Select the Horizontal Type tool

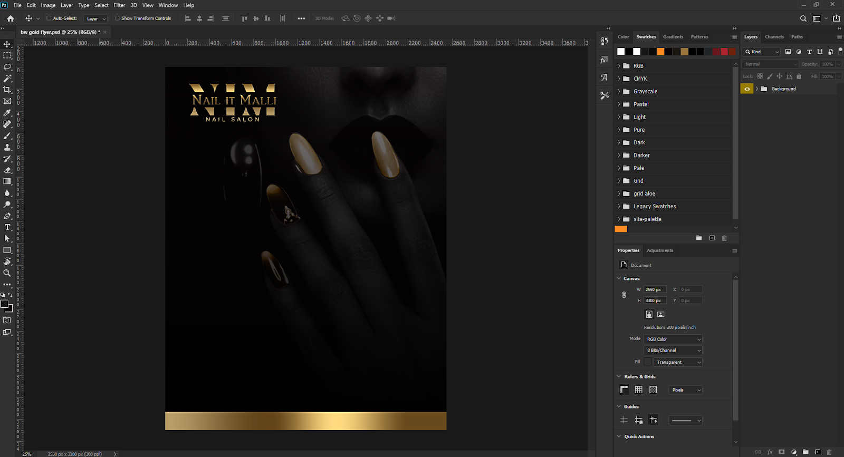coord(7,227)
